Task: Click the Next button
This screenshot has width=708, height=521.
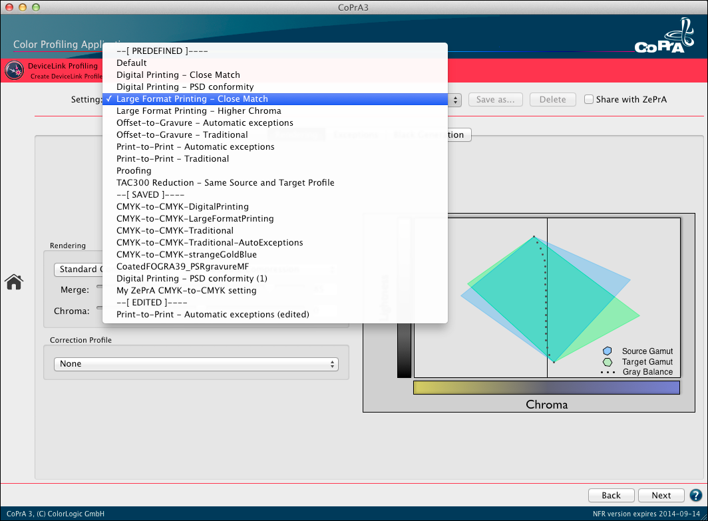Action: 661,495
